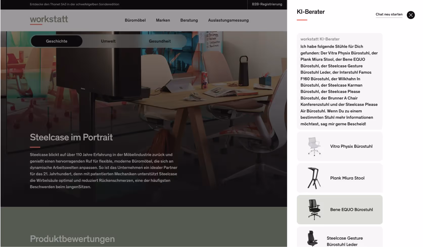Close the KI-Berater panel with X icon
The width and height of the screenshot is (423, 247).
(x=411, y=15)
